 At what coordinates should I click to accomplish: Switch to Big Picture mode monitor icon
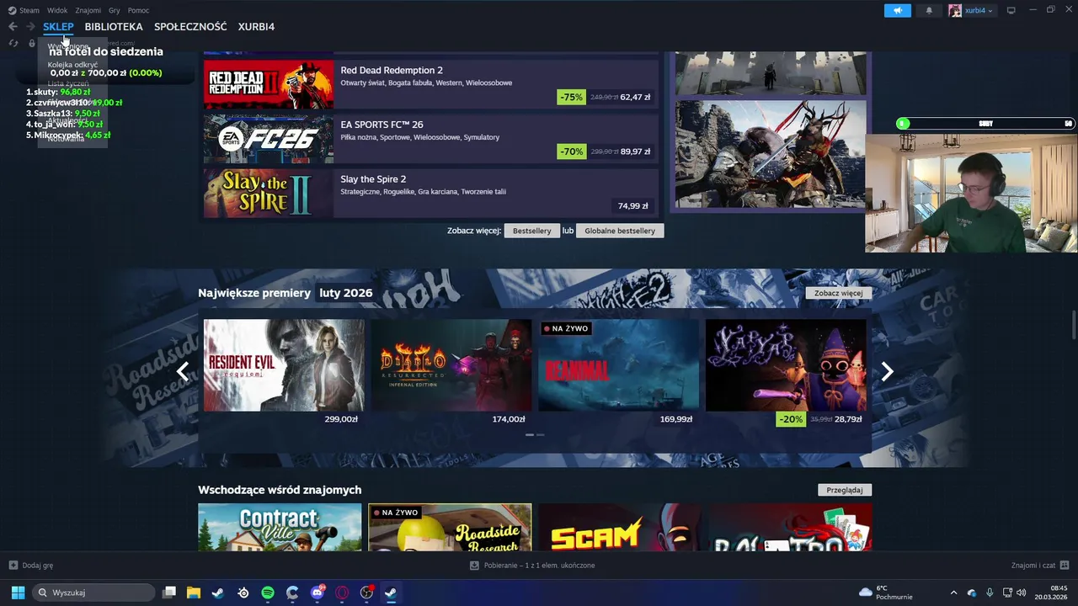point(1011,10)
